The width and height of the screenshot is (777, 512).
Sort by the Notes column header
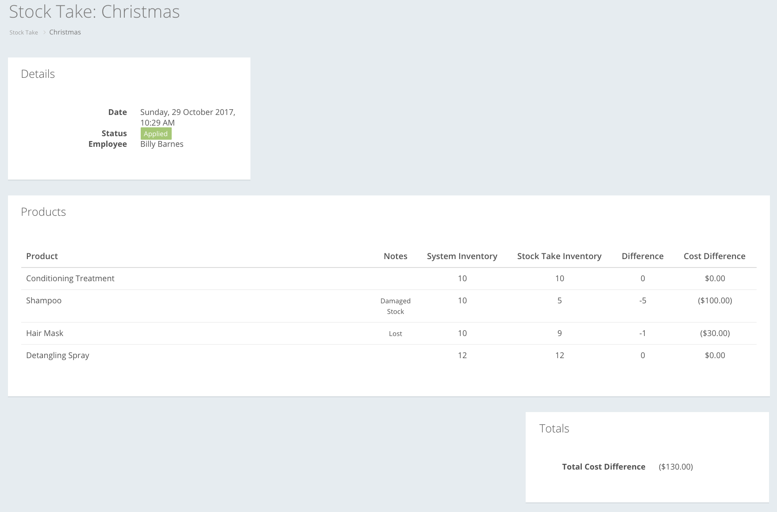point(395,256)
